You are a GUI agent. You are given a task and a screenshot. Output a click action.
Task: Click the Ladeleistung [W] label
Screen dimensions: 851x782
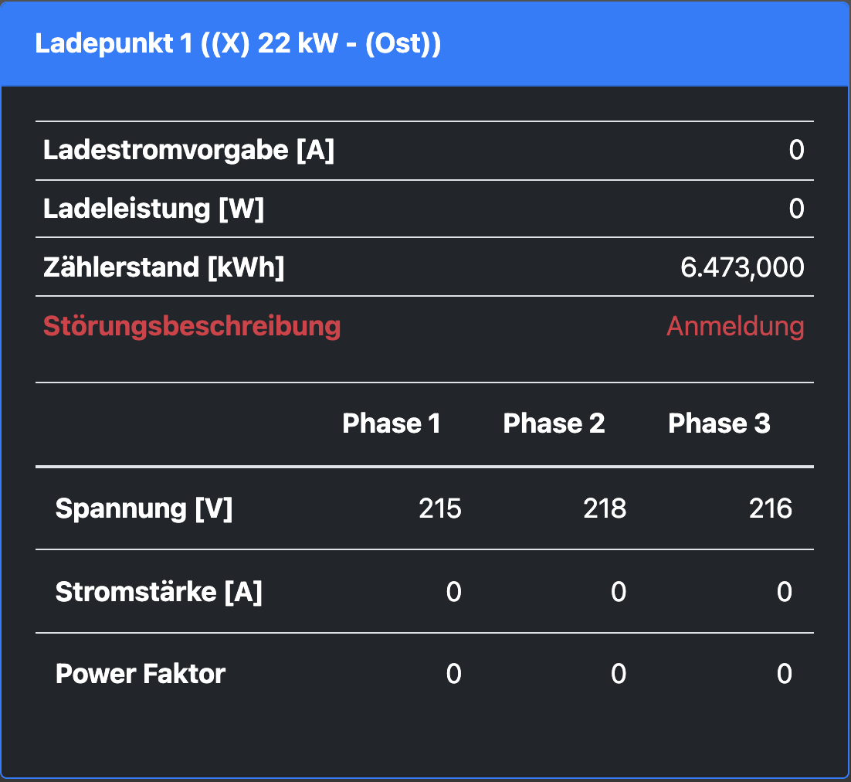[154, 209]
